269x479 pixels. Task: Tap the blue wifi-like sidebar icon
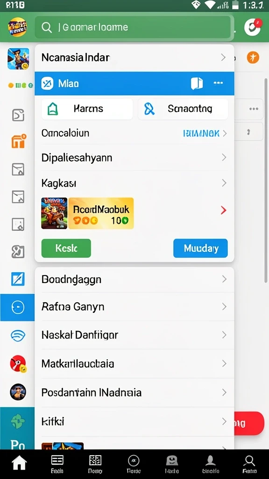(18, 336)
